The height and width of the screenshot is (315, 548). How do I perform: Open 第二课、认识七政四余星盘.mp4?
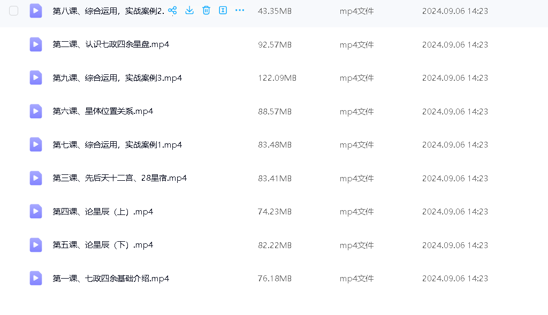point(111,44)
